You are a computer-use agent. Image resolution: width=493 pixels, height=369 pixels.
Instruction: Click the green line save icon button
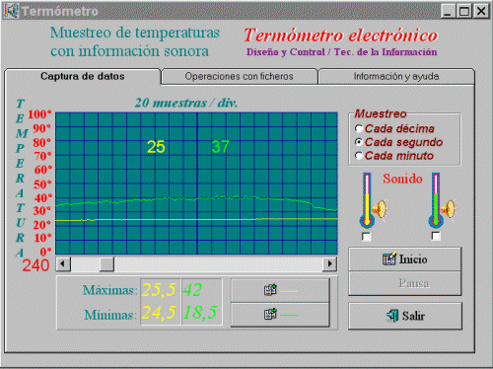pos(280,315)
